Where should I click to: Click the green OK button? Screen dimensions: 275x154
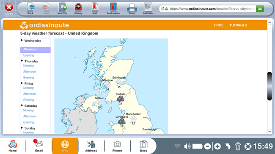click(260, 9)
